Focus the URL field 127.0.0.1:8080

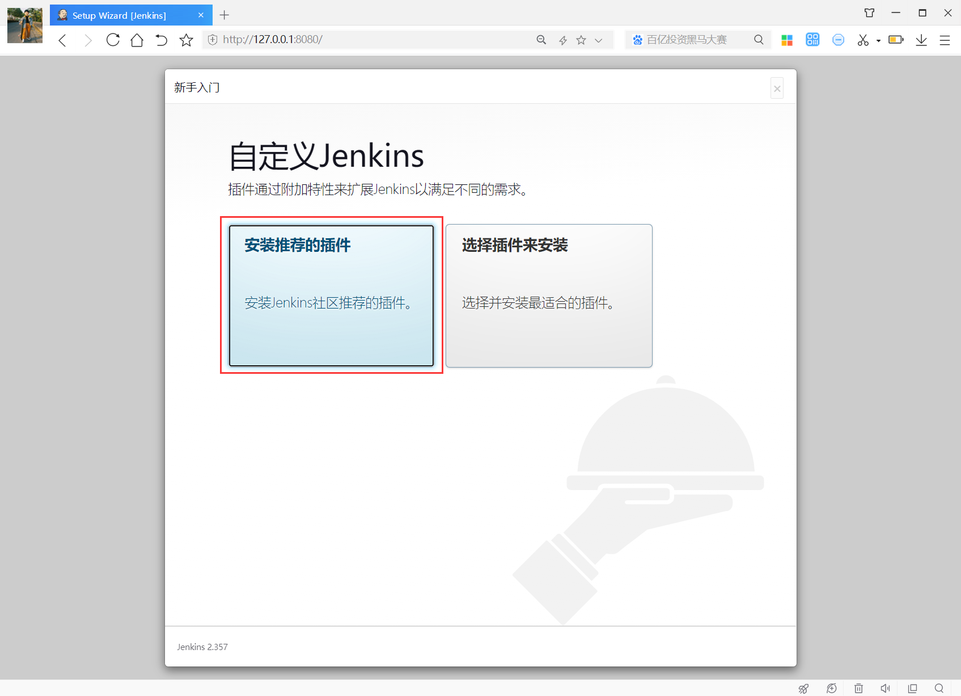[x=374, y=40]
